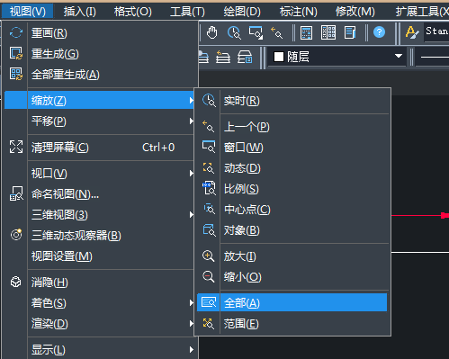Choose 全部(A) zoom all
The width and height of the screenshot is (449, 359).
(x=292, y=302)
